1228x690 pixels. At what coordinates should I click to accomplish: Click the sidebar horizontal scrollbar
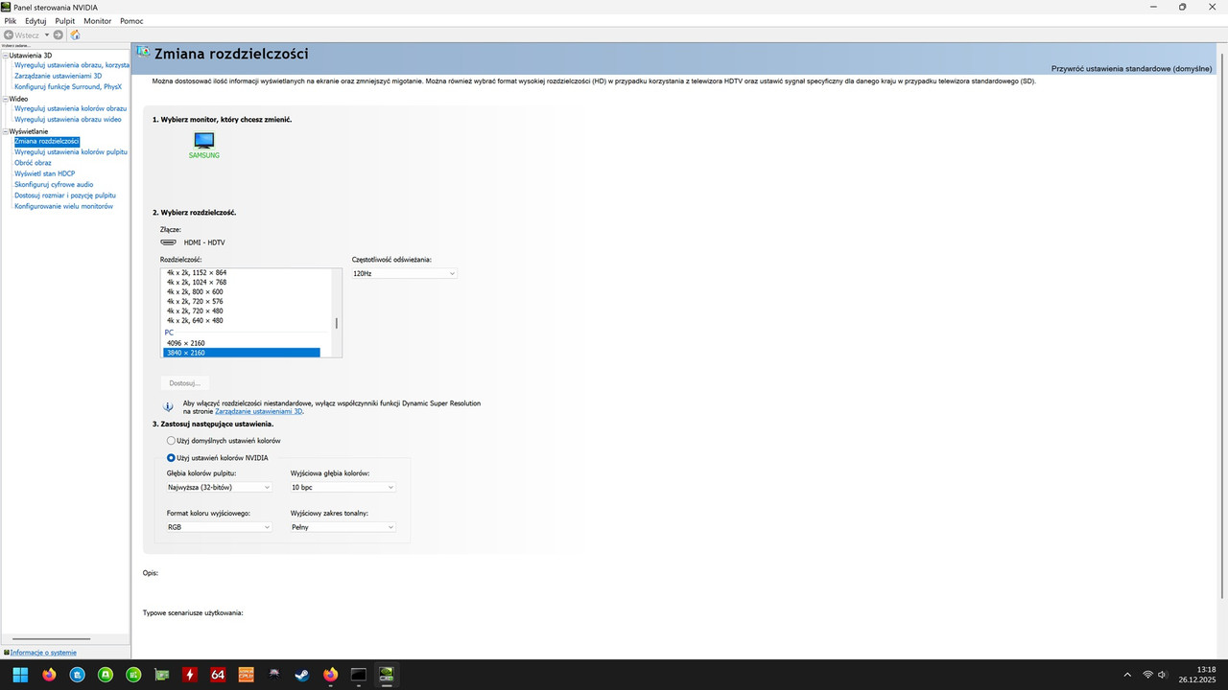[x=51, y=638]
